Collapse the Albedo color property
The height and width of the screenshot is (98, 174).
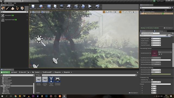pos(140,84)
